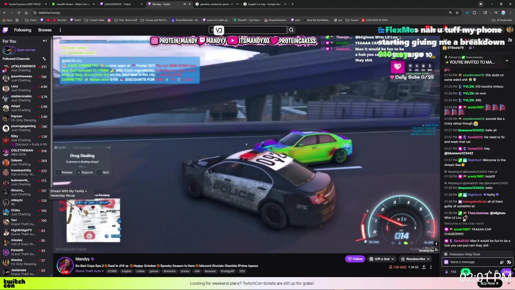Click the search magnifier button

click(x=291, y=30)
